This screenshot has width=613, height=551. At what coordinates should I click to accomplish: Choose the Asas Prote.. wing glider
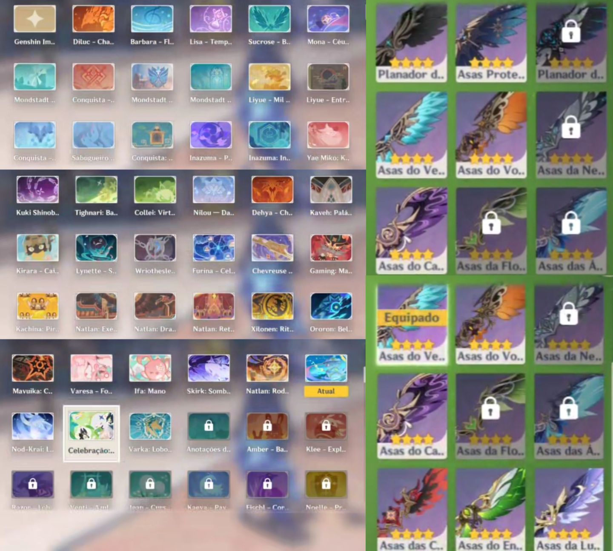(491, 43)
